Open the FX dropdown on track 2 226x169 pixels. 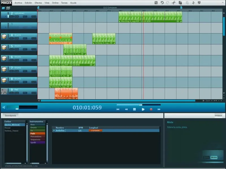coord(34,17)
